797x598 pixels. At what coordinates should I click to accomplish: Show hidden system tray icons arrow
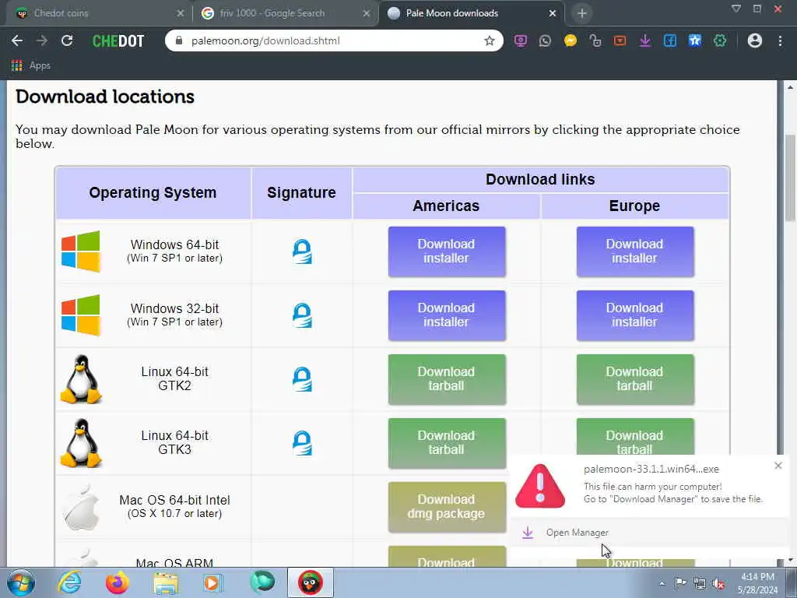(662, 583)
